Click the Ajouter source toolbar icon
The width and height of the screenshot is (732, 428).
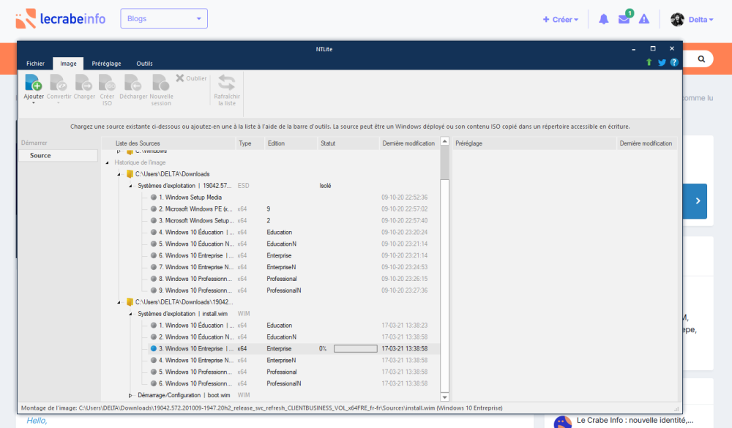(x=34, y=83)
